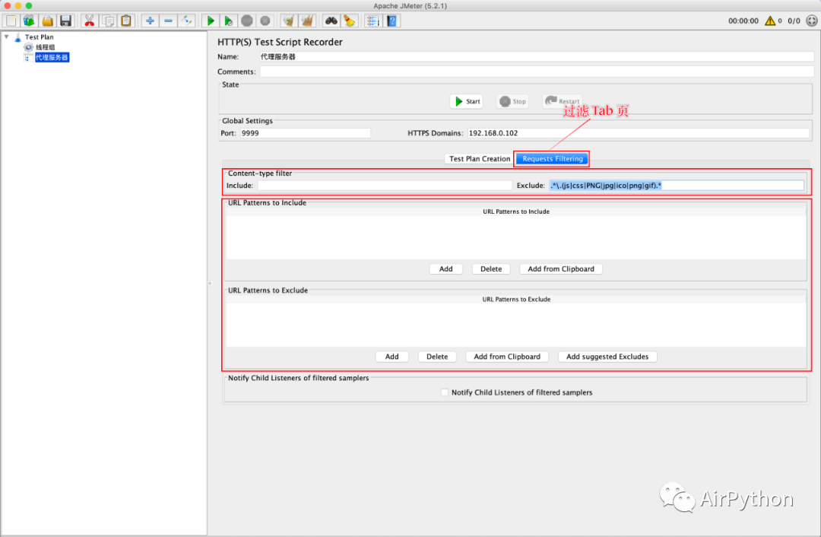Create a new test plan from toolbar
Viewport: 821px width, 537px height.
[x=11, y=21]
